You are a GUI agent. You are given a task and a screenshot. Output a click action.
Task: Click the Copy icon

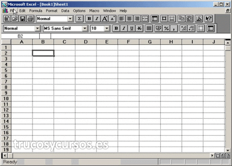(x=181, y=19)
